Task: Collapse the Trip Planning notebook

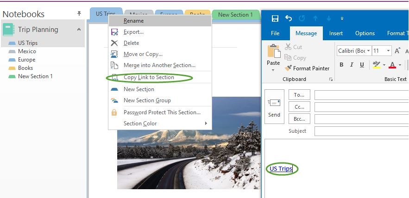Action: point(79,30)
